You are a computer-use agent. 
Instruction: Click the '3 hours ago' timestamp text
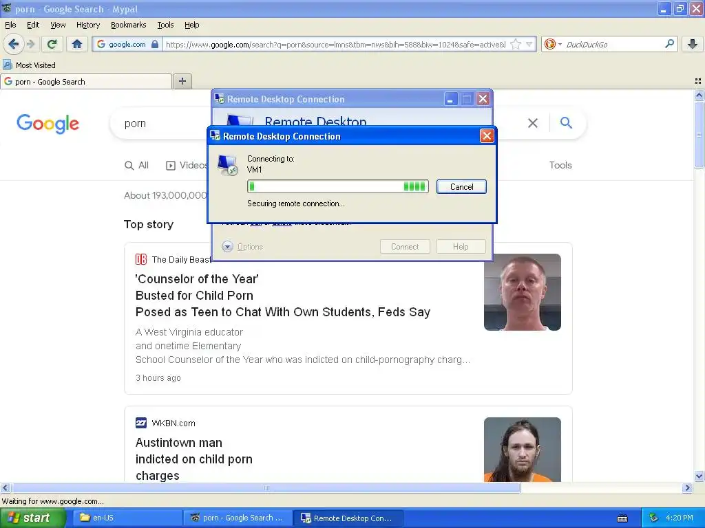click(x=158, y=378)
